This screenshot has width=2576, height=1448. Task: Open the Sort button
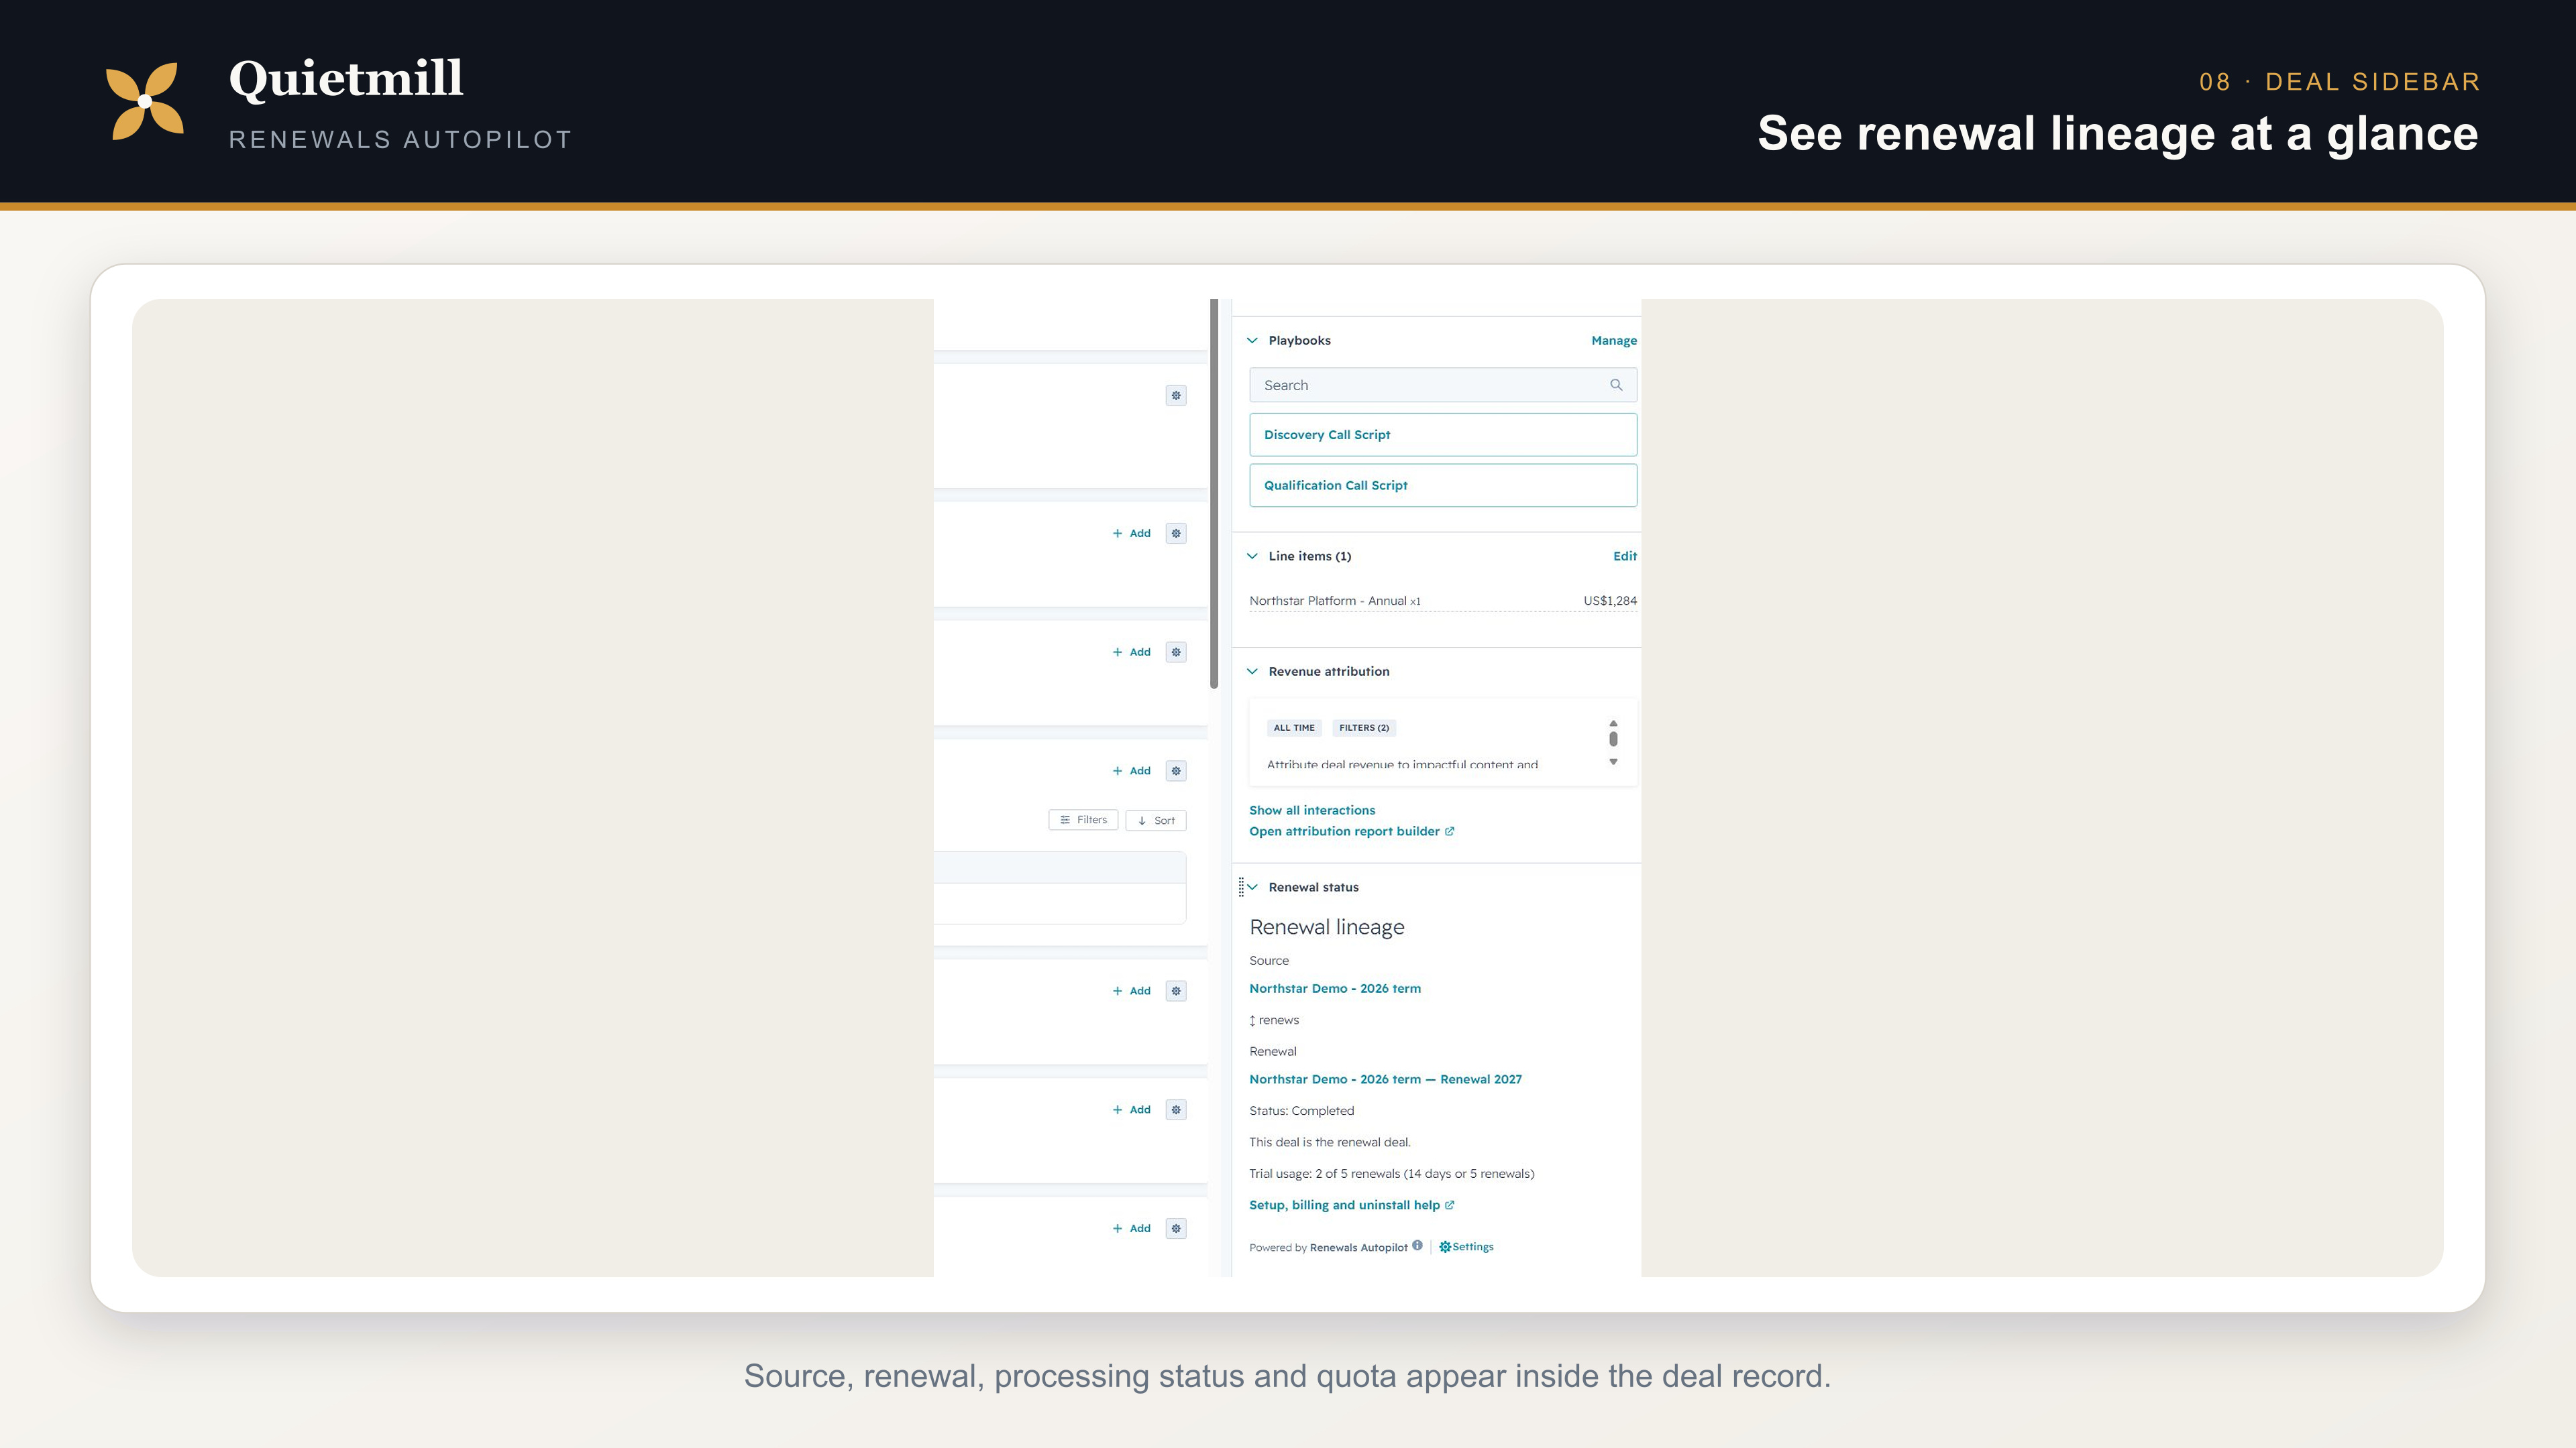1155,821
